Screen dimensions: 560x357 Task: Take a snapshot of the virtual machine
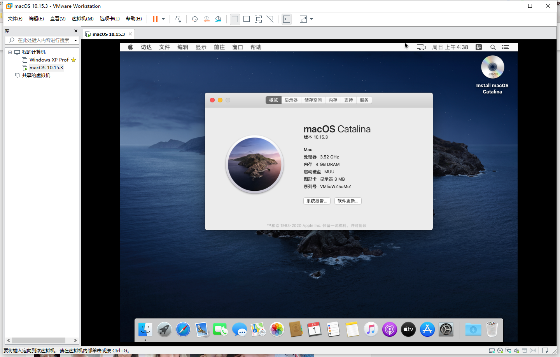pyautogui.click(x=195, y=19)
